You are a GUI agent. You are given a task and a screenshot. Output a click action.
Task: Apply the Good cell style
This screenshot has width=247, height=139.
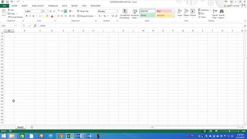tap(147, 15)
